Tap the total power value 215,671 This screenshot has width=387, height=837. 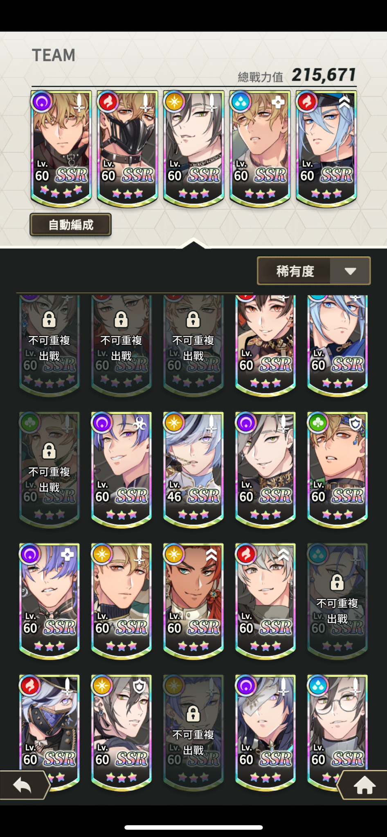point(324,75)
